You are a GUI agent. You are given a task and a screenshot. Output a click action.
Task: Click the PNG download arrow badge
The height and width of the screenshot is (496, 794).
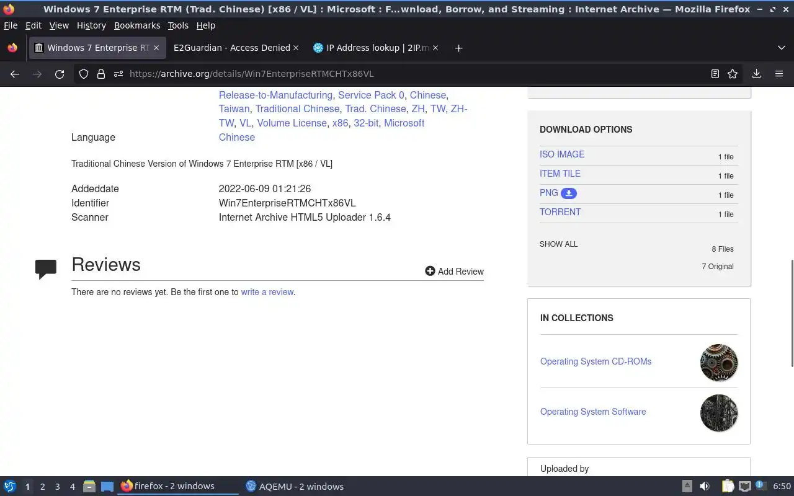pos(569,193)
